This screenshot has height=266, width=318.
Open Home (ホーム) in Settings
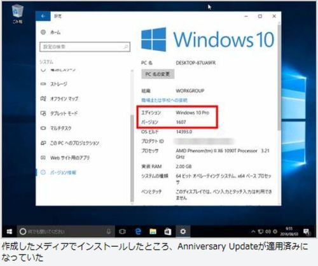(55, 32)
